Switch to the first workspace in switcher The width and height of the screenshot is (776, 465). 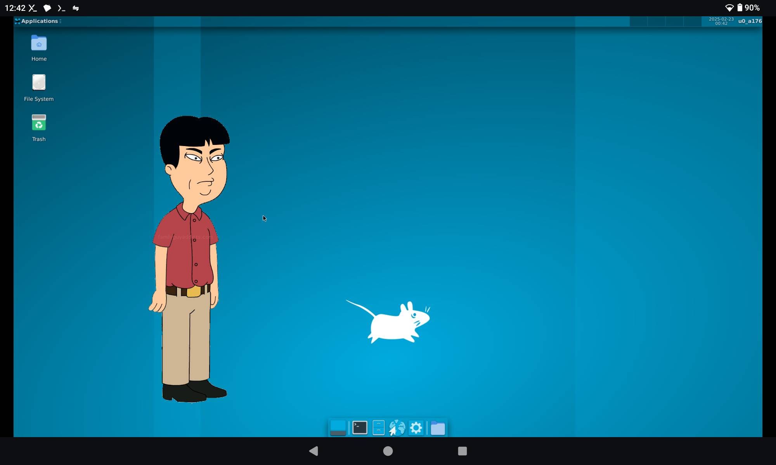coord(639,21)
